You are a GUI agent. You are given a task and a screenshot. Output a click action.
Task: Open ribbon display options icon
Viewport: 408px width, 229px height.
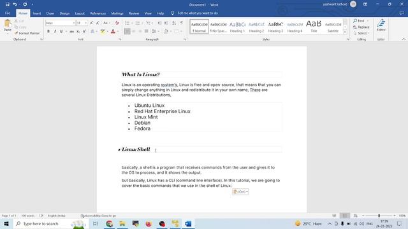(365, 4)
